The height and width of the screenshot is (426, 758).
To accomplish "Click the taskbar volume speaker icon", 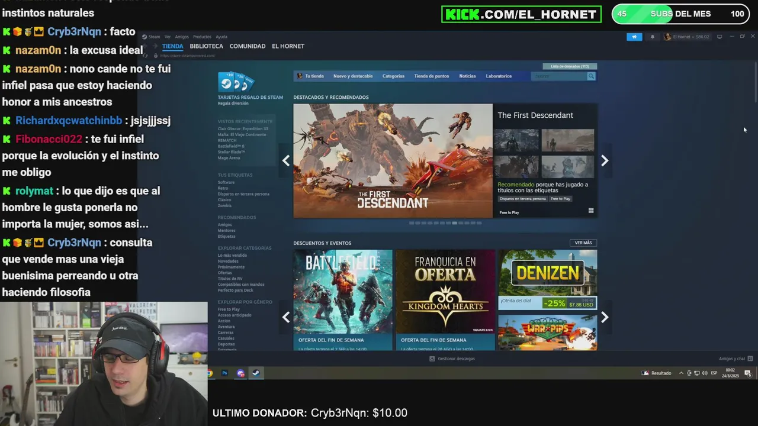I will (x=704, y=373).
